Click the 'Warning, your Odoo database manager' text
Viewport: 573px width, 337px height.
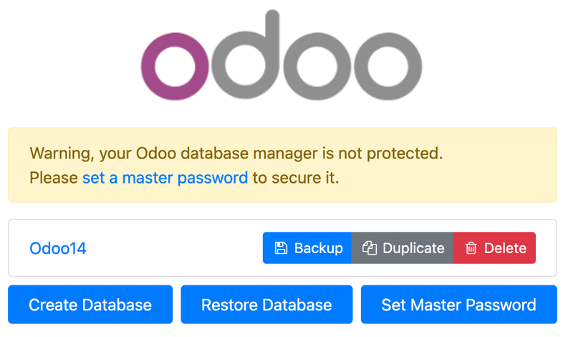(x=174, y=153)
